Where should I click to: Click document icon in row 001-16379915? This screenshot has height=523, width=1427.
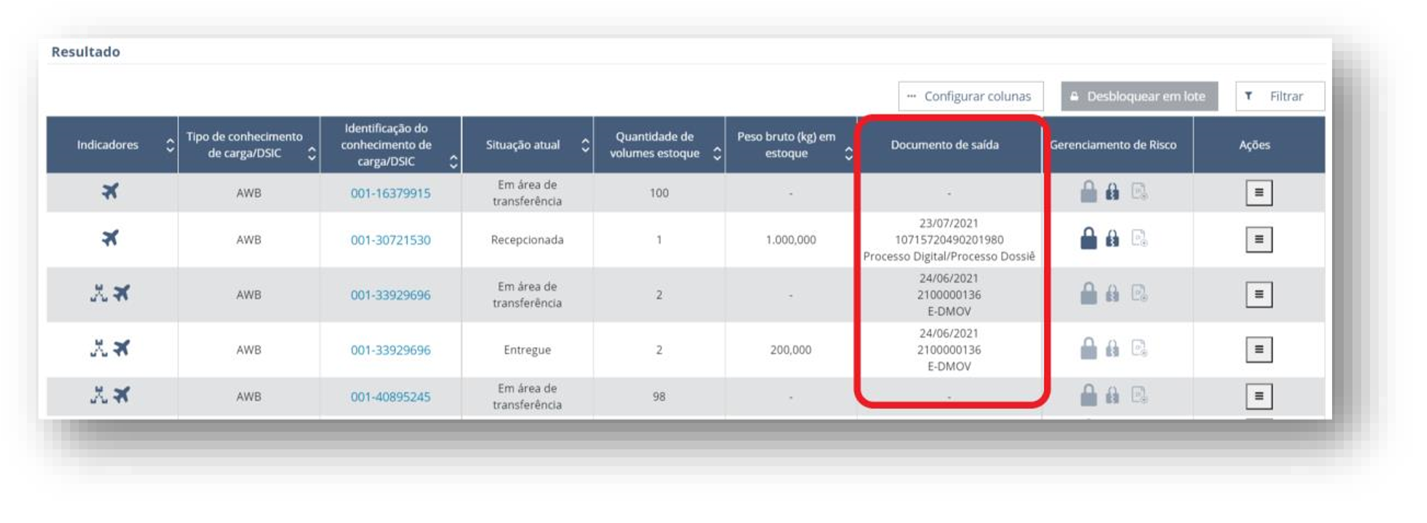pyautogui.click(x=1140, y=192)
